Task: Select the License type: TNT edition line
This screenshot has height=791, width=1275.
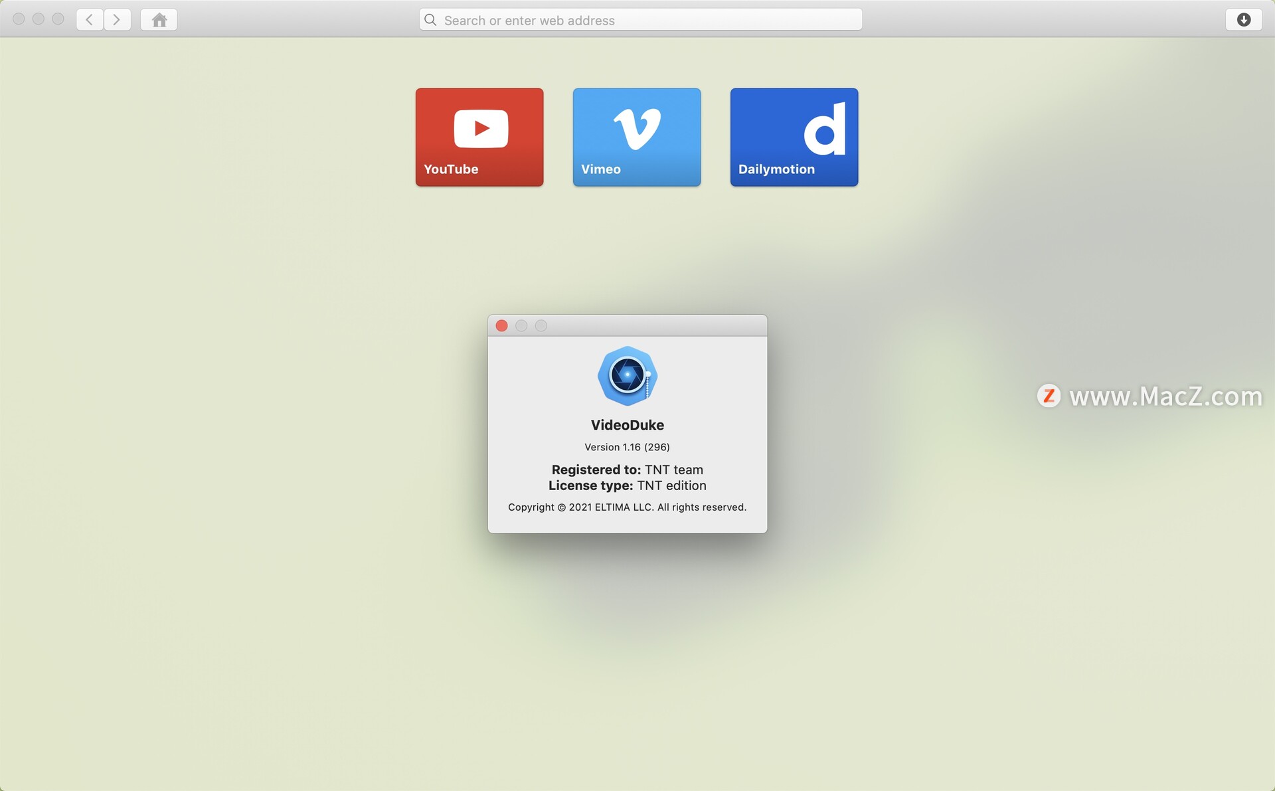Action: pyautogui.click(x=628, y=485)
